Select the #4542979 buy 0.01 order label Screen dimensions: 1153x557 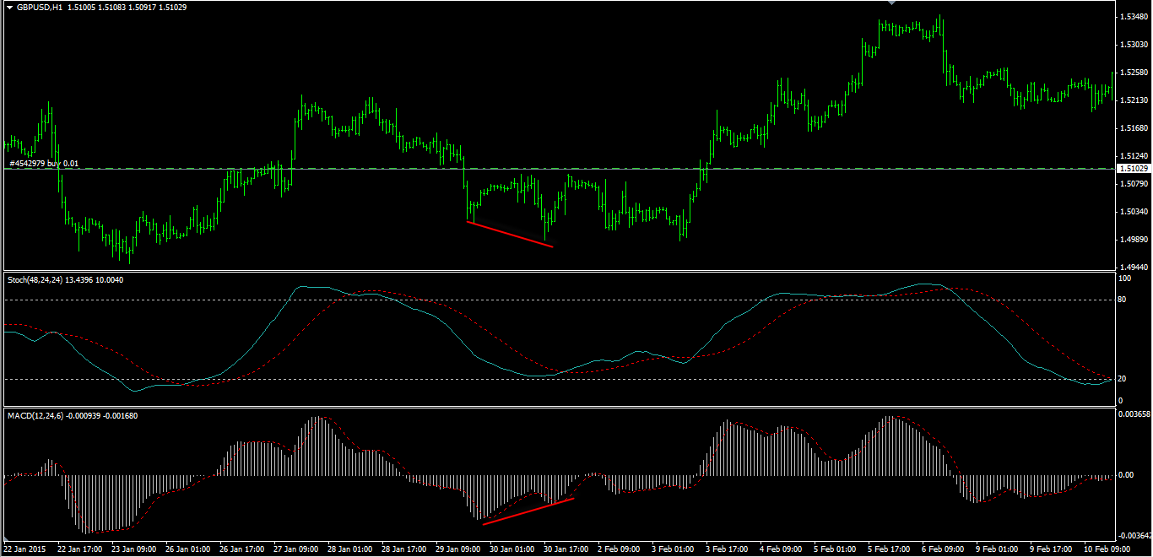click(x=44, y=164)
